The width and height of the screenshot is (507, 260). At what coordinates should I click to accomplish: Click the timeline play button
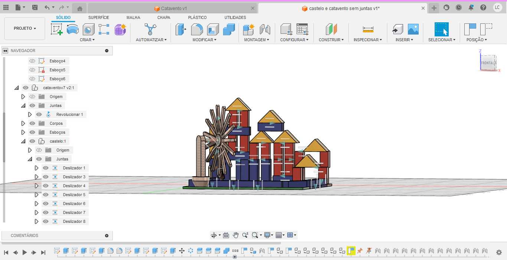pos(24,252)
